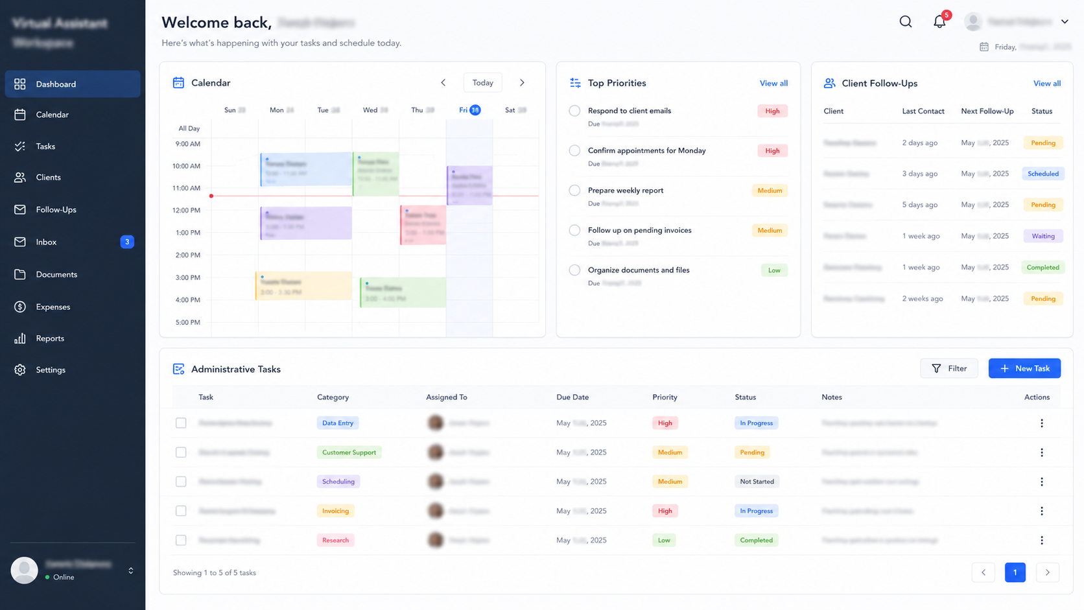
Task: Open actions menu for Data Entry task
Action: tap(1042, 423)
